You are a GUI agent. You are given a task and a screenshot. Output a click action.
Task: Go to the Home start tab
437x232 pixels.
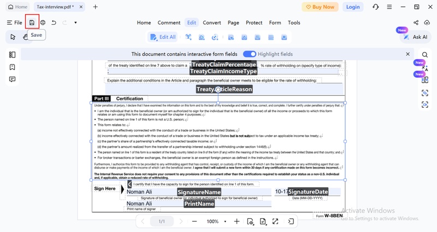pos(18,7)
